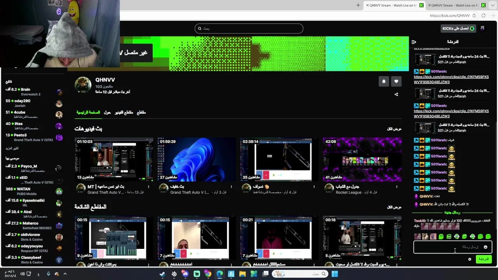Image resolution: width=498 pixels, height=280 pixels.
Task: Click oday290's avatar in the sidebar
Action: point(59,103)
